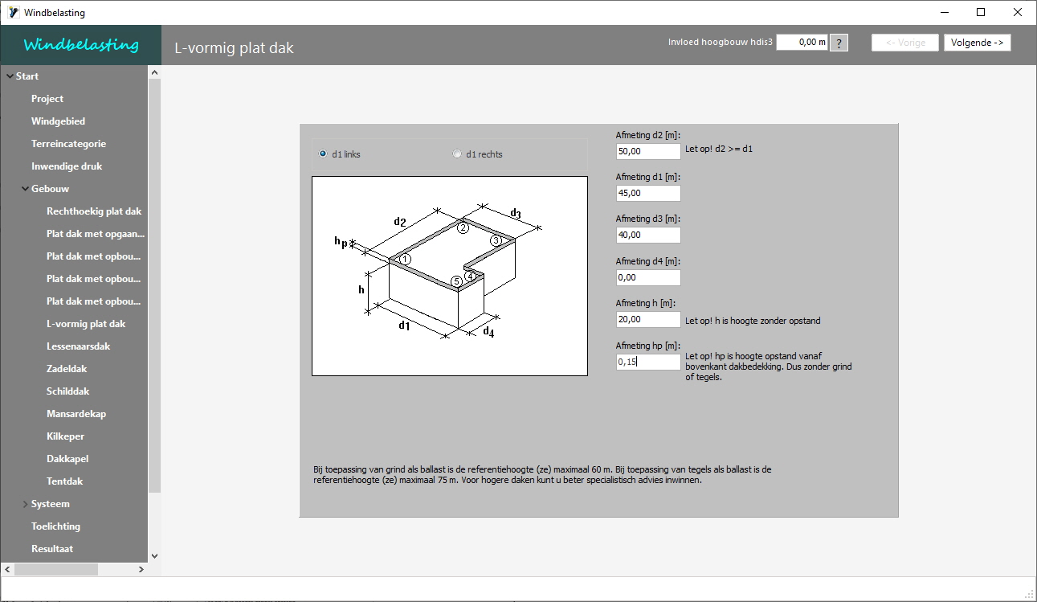Select Lessenaarsdak tree item
Screen dimensions: 1037x602
(x=78, y=346)
